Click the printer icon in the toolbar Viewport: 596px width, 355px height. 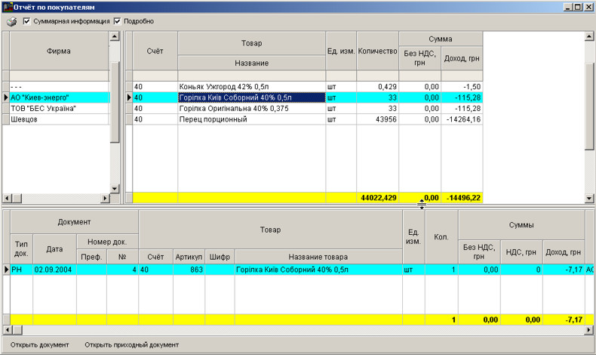[11, 22]
